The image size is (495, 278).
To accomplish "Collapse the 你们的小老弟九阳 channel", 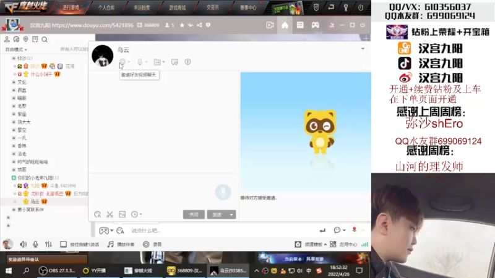I will [x=14, y=178].
